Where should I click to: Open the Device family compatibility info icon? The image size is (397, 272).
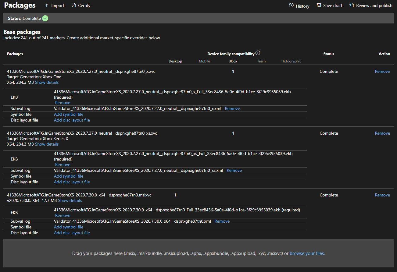tap(258, 52)
